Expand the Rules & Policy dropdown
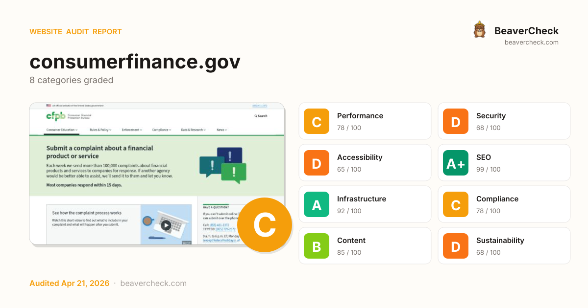The image size is (588, 308). [x=100, y=130]
